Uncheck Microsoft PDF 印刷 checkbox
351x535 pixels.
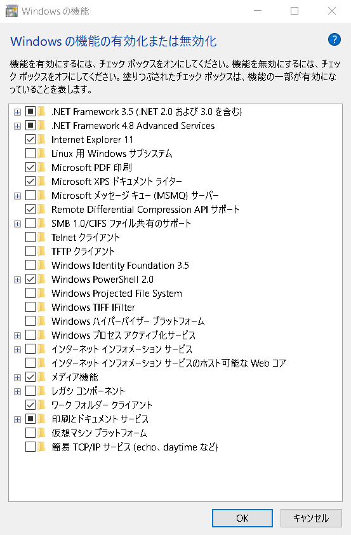[30, 167]
